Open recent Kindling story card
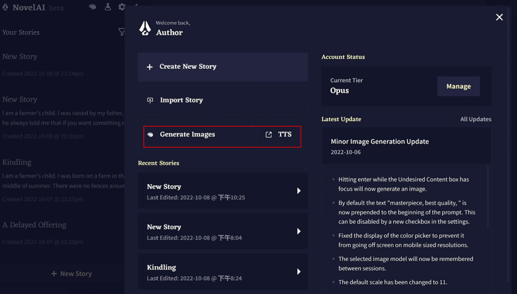Viewport: 517px width, 294px height. (x=223, y=272)
